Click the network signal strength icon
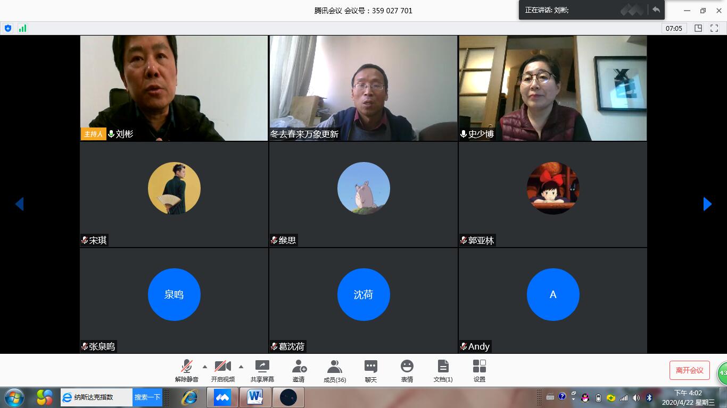The width and height of the screenshot is (727, 408). coord(22,28)
